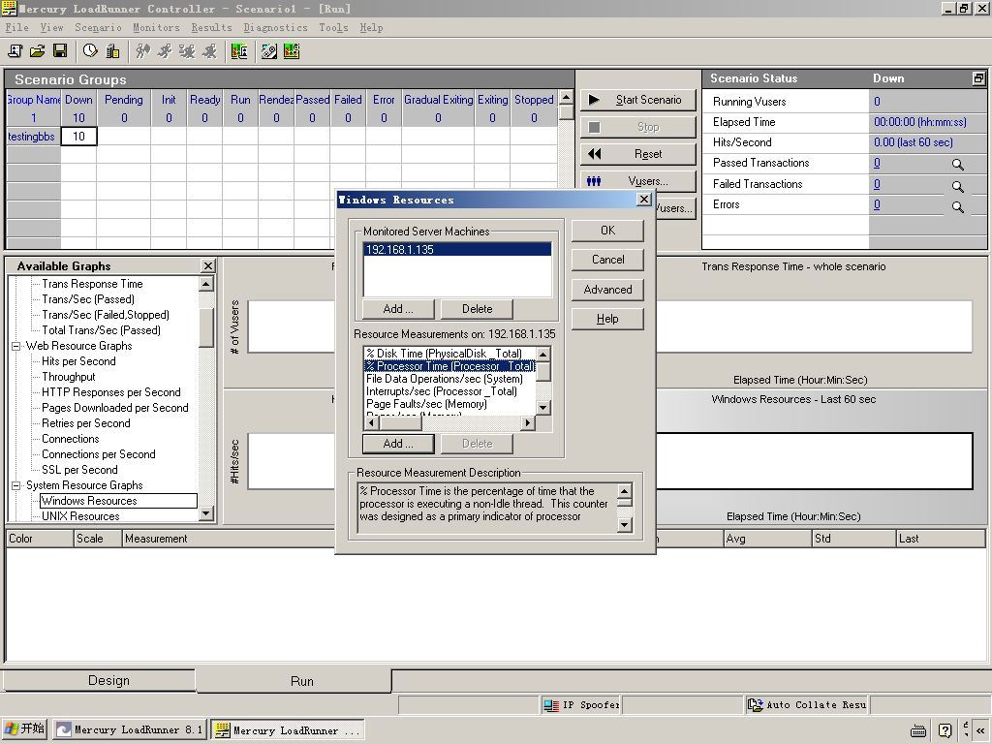Click the help question-mark tray icon
Screen dimensions: 992x744
pyautogui.click(x=945, y=730)
